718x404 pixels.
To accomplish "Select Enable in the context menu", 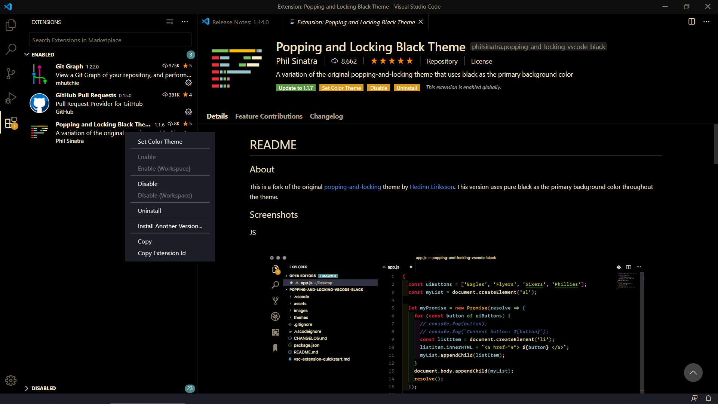I will [x=170, y=157].
